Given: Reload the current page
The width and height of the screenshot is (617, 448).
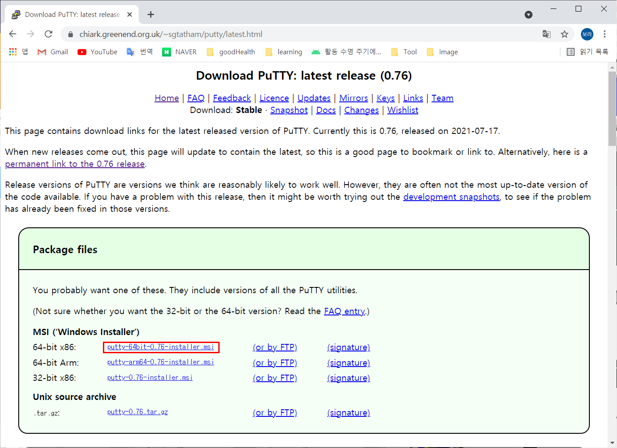Looking at the screenshot, I should [48, 34].
